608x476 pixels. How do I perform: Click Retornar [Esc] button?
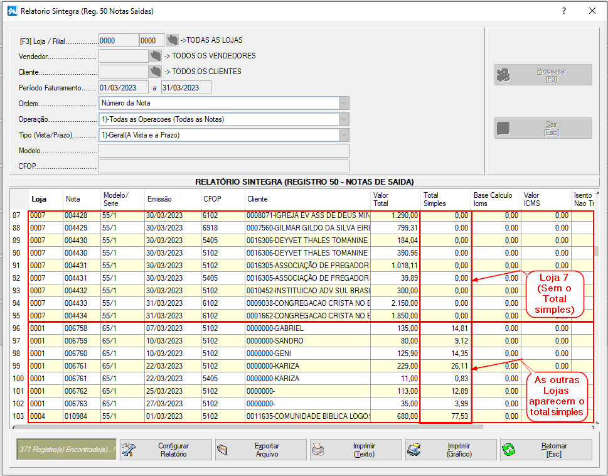coord(546,450)
